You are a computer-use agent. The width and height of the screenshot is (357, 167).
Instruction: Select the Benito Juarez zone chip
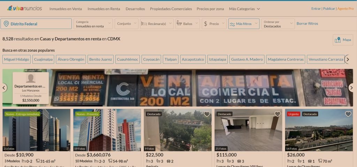(x=101, y=59)
